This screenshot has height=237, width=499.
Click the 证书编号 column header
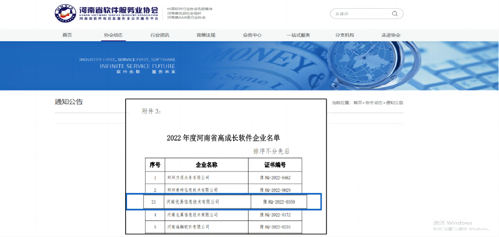click(275, 165)
